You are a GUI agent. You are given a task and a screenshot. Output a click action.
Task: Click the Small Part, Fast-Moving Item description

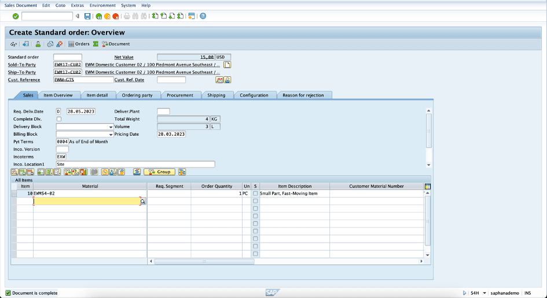(x=295, y=193)
